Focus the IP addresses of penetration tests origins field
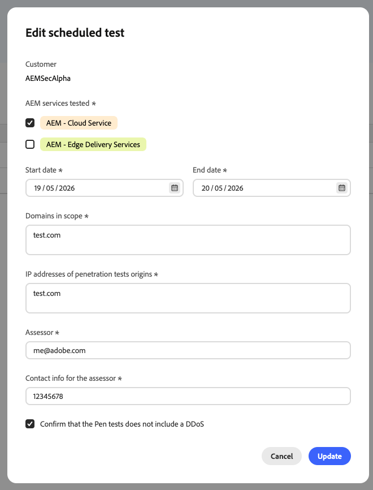The height and width of the screenshot is (490, 373). pos(188,298)
